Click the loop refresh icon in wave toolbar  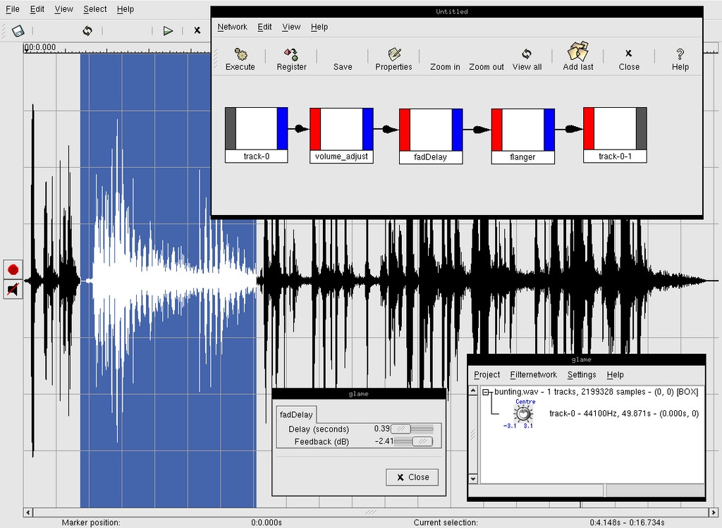pos(87,31)
